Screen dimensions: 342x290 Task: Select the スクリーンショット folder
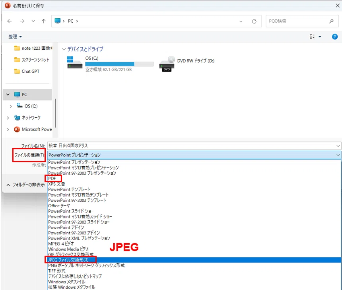pyautogui.click(x=32, y=60)
